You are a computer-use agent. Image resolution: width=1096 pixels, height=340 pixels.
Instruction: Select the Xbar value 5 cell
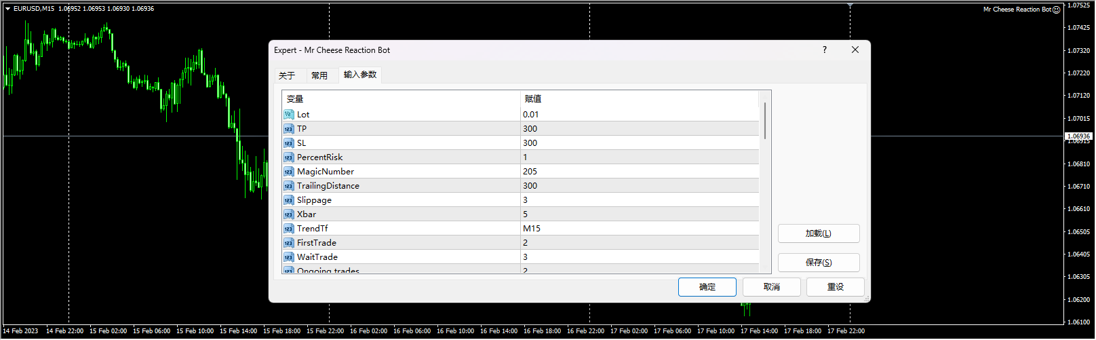[640, 214]
